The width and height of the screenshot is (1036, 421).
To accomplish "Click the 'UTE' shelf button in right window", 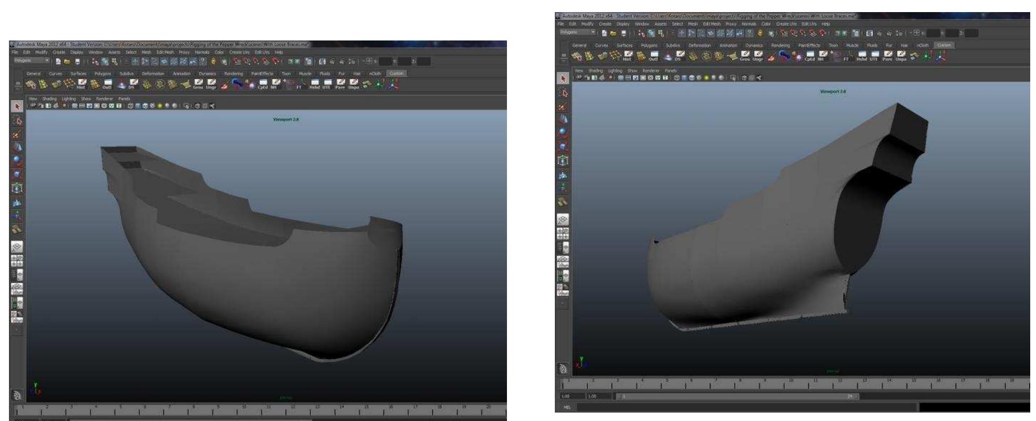I will pyautogui.click(x=874, y=56).
